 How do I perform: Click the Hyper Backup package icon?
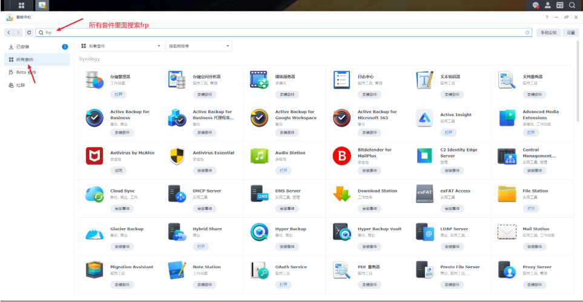260,232
